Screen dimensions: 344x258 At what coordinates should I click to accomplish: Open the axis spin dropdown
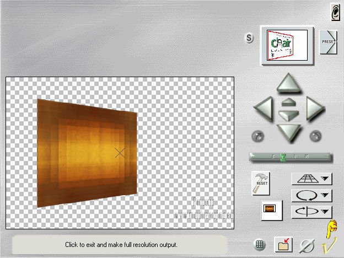(x=311, y=212)
